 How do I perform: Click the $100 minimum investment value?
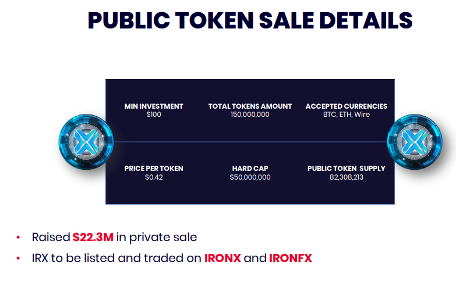click(x=154, y=114)
